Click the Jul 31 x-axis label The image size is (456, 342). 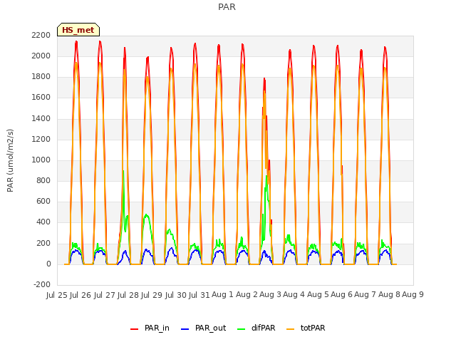pyautogui.click(x=199, y=295)
